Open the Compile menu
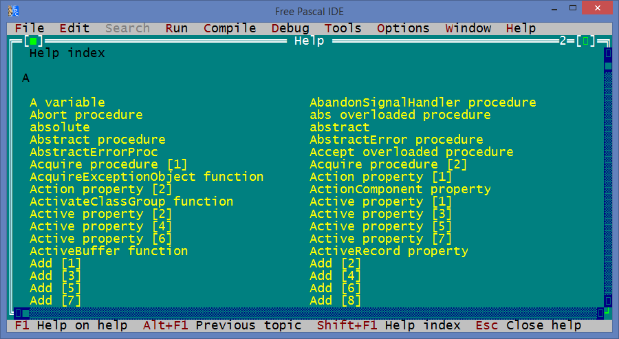The height and width of the screenshot is (339, 619). (230, 28)
